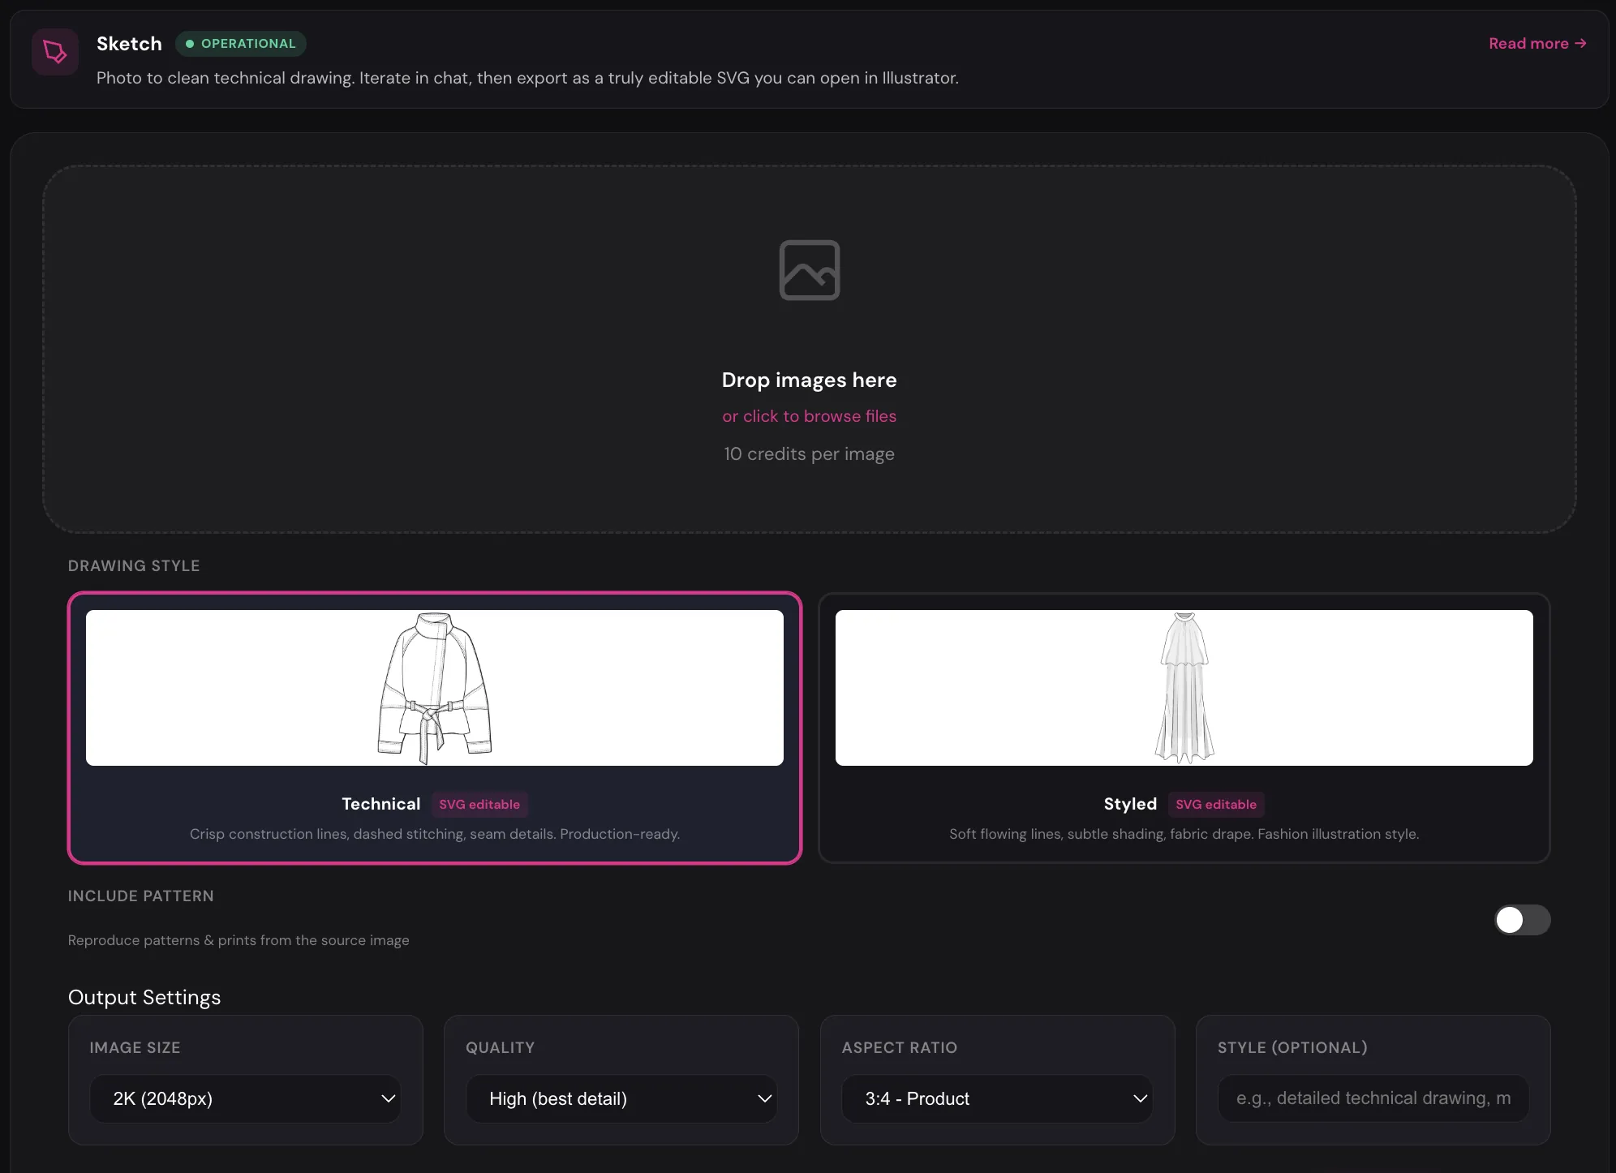The image size is (1616, 1173).
Task: Click 'Crisp construction lines' description text
Action: (435, 834)
